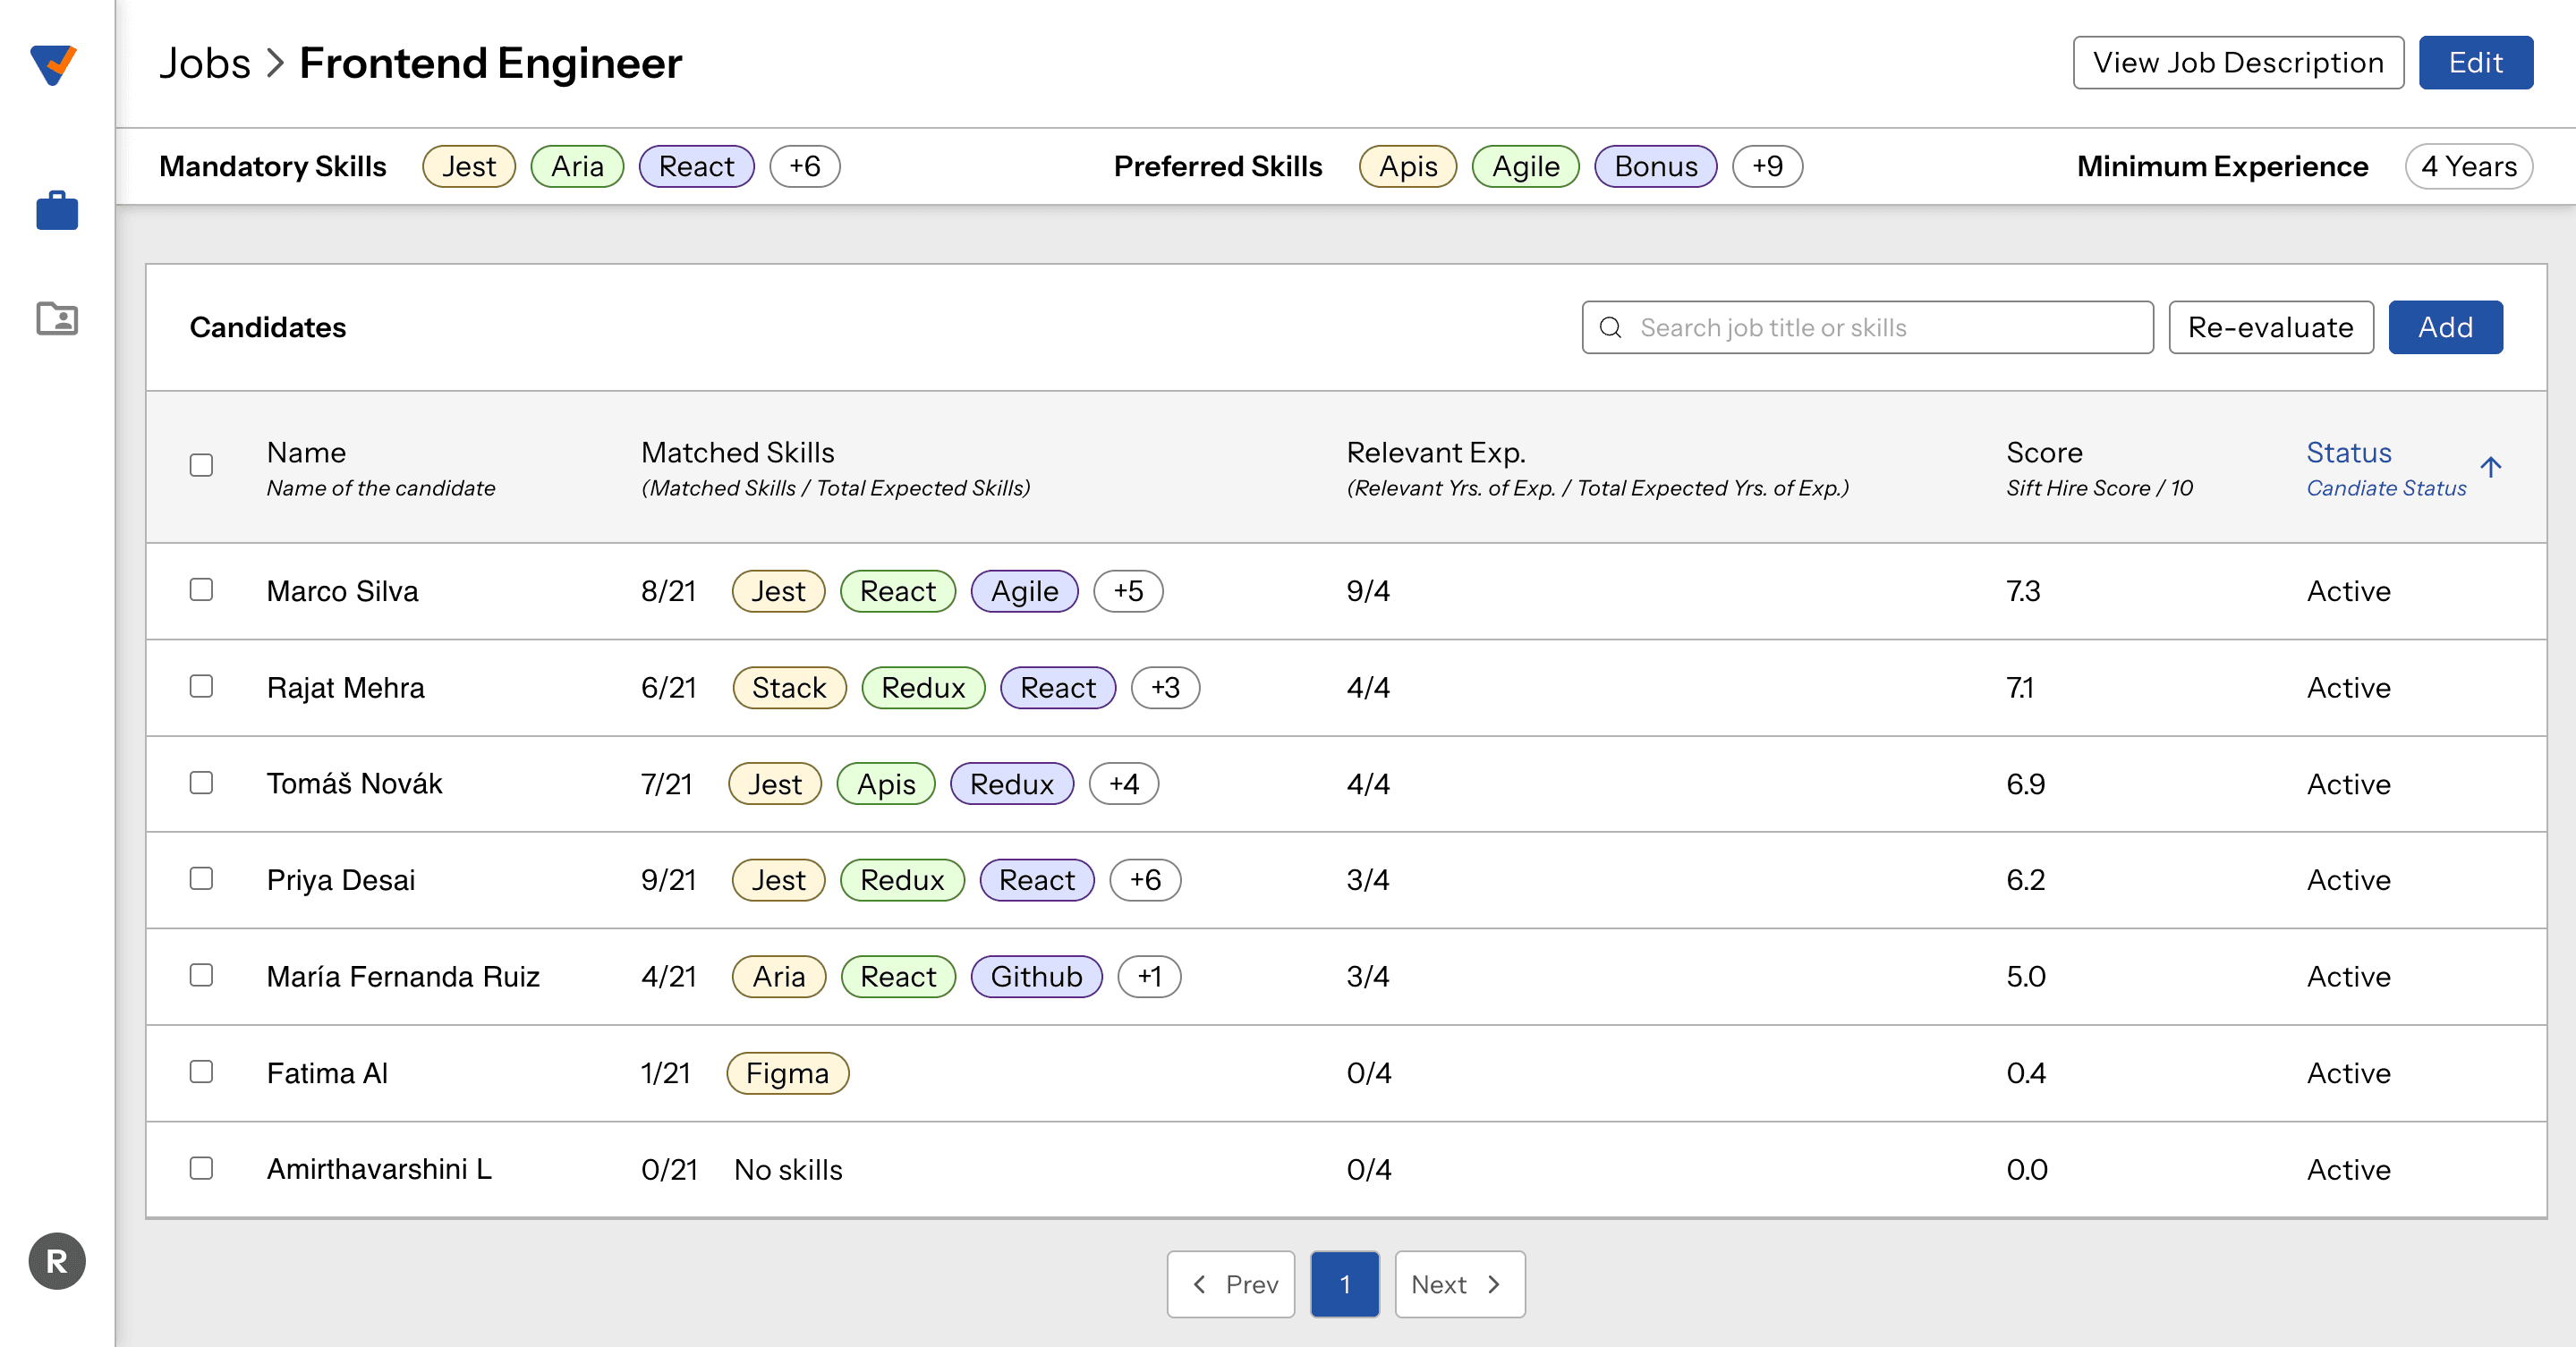Image resolution: width=2576 pixels, height=1347 pixels.
Task: Select María Fernanda Ruiz's checkbox
Action: point(201,975)
